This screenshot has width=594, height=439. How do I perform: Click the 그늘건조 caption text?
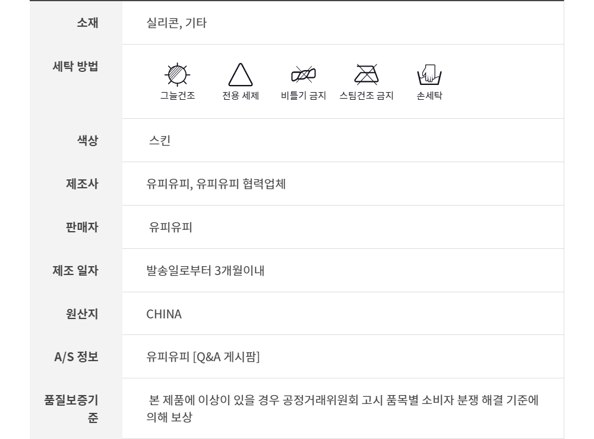pos(177,96)
